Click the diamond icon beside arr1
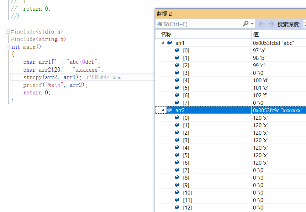 [x=169, y=43]
